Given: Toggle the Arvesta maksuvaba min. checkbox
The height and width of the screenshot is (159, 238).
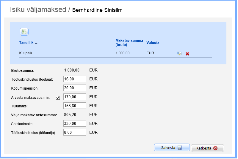Looking at the screenshot, I should (x=58, y=97).
